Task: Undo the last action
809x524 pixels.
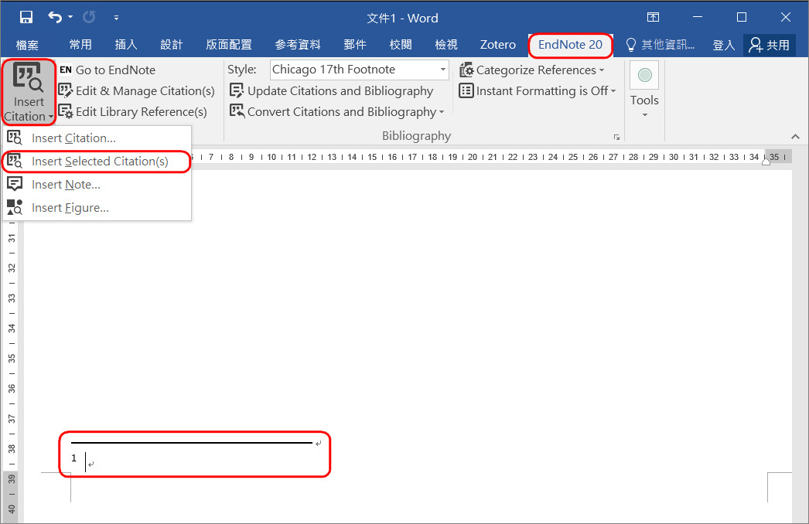Action: coord(55,17)
